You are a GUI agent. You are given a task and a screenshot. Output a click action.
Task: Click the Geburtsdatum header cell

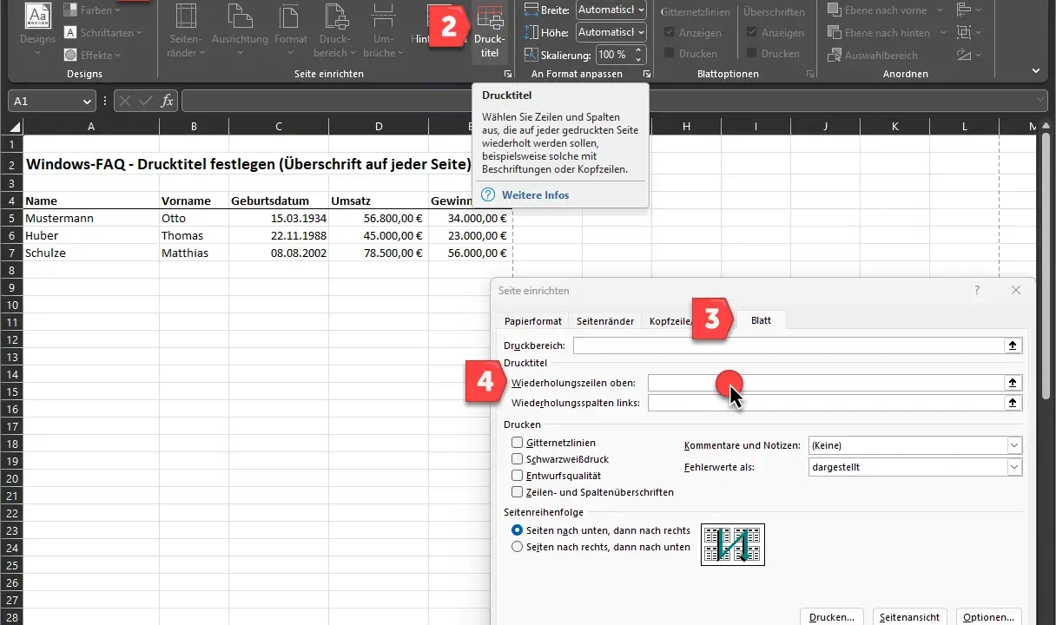click(x=279, y=201)
